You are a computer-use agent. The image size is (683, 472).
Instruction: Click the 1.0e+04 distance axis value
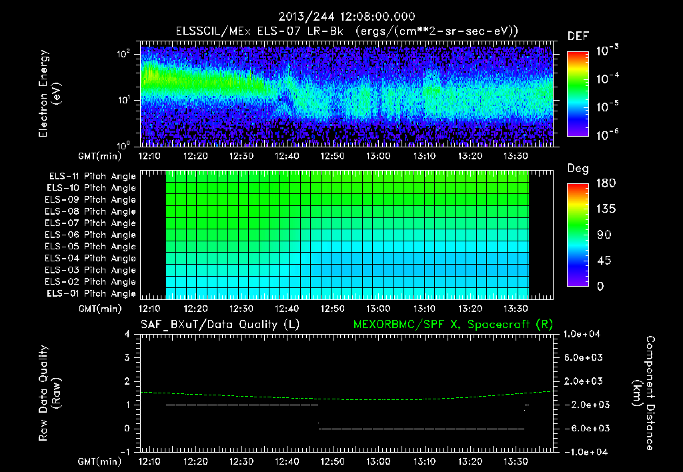coord(582,334)
